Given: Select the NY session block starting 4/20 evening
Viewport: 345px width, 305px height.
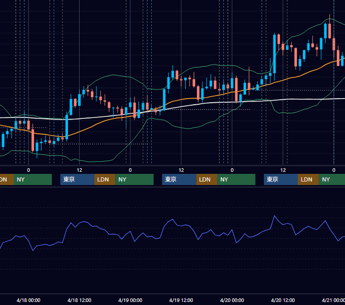Looking at the screenshot, I should pyautogui.click(x=332, y=179).
